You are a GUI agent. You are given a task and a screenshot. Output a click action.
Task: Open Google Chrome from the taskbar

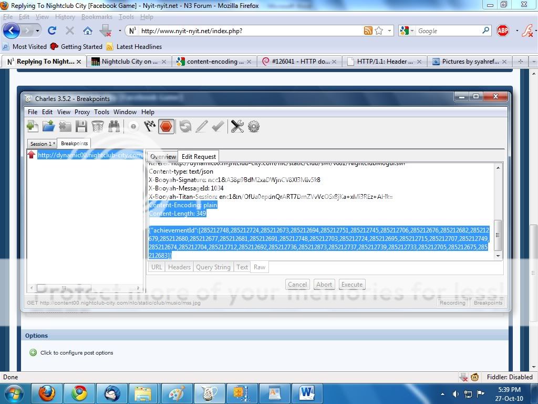[79, 393]
